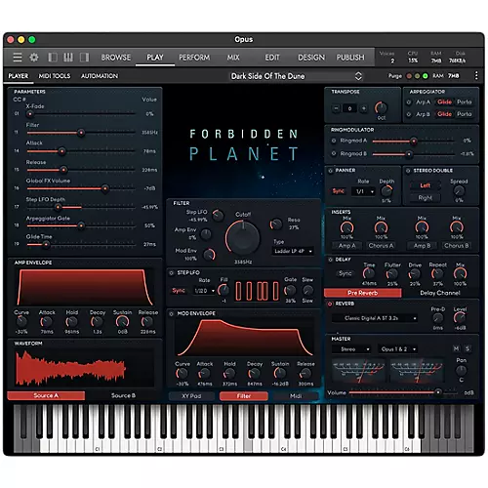Open the reverb Classic Digital preset dropdown
This screenshot has height=488, width=488.
375,318
